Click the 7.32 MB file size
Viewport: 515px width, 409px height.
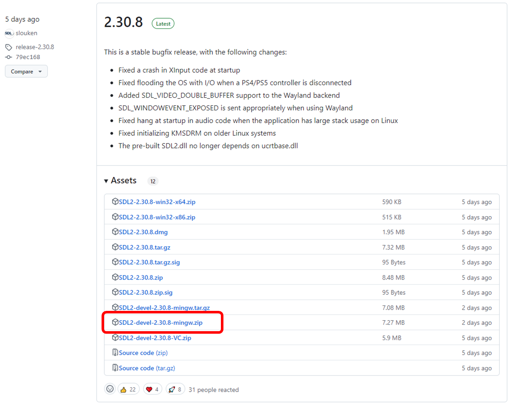tap(393, 247)
